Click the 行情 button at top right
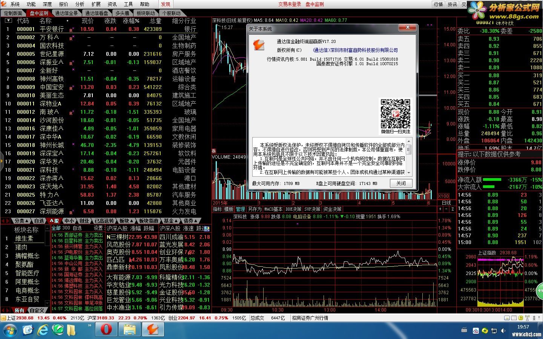543x339 pixels. [x=438, y=4]
